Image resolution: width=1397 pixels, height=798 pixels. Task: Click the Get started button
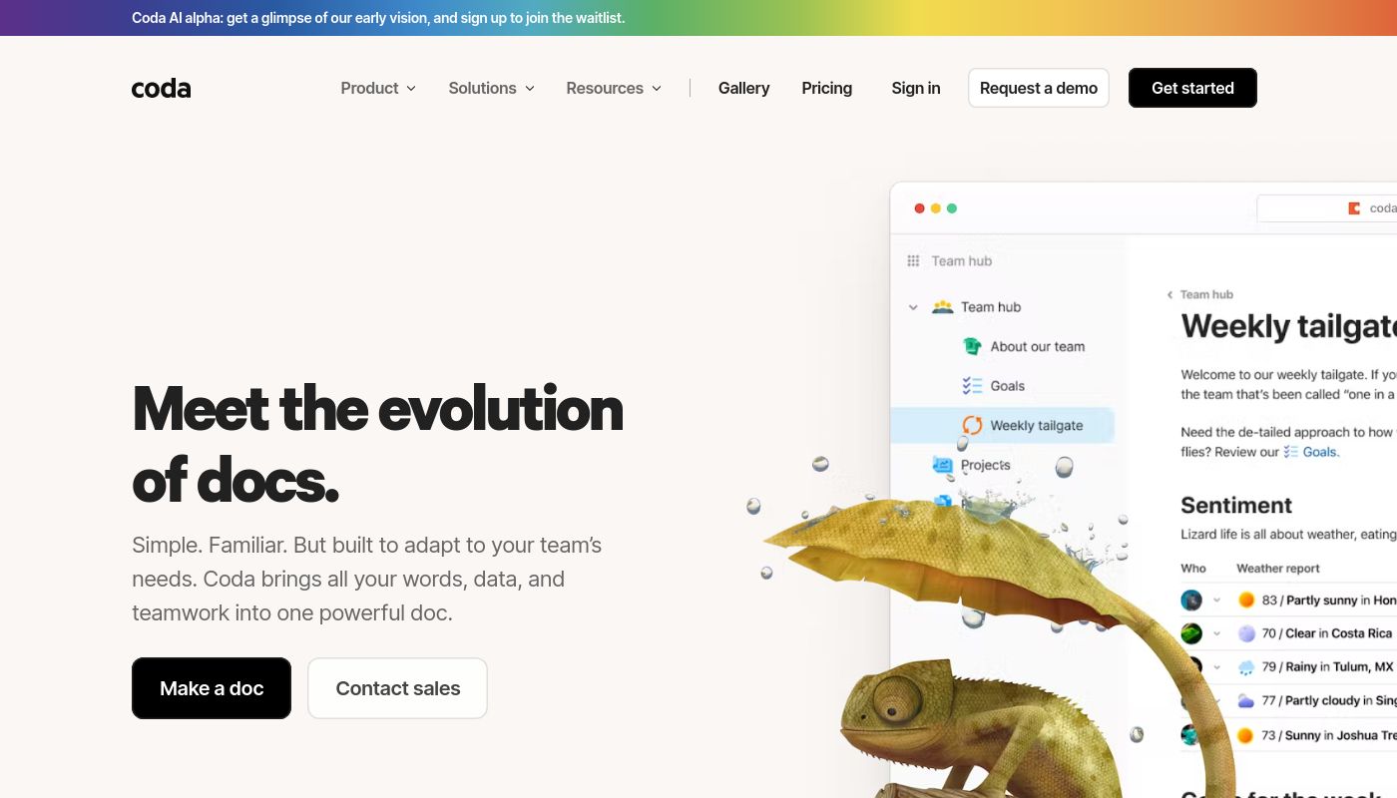pos(1192,88)
